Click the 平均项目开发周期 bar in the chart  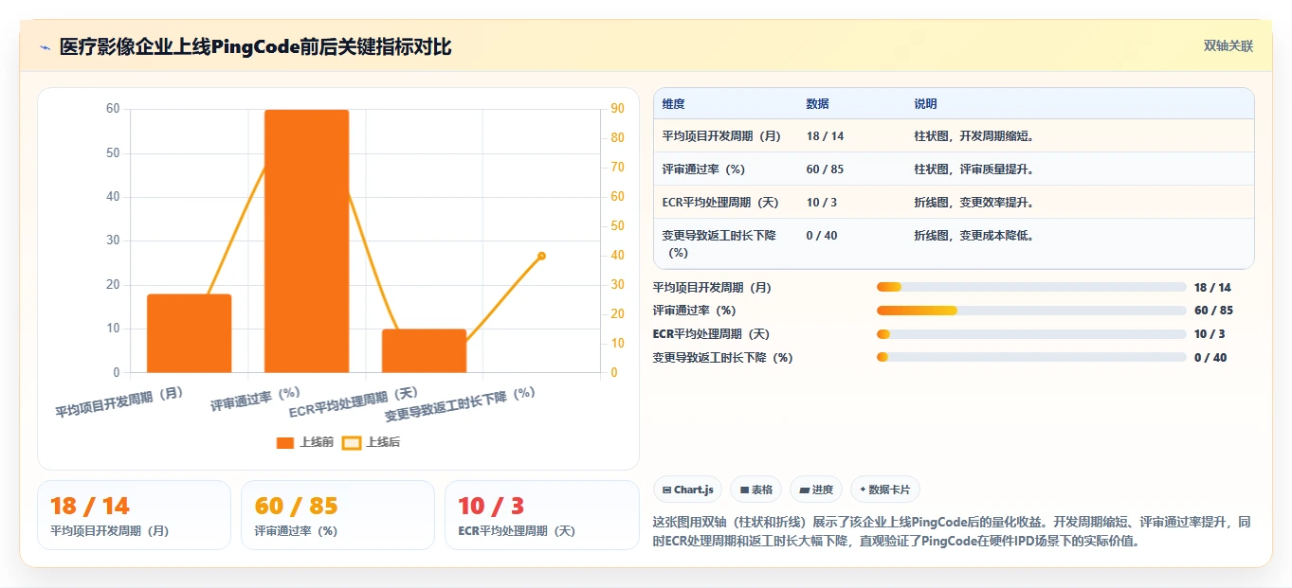pos(189,333)
